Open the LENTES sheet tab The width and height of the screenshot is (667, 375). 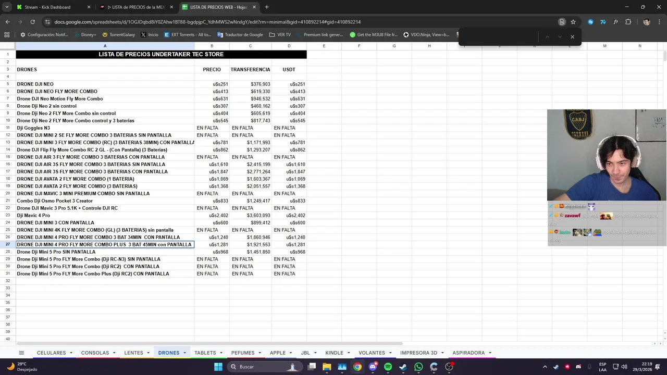(133, 353)
